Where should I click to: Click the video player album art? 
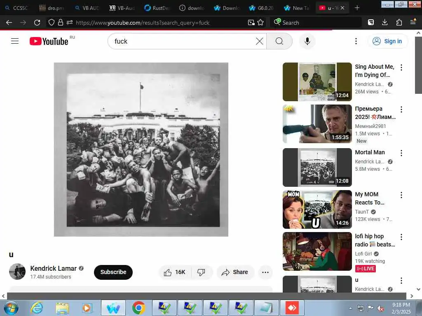[x=141, y=149]
